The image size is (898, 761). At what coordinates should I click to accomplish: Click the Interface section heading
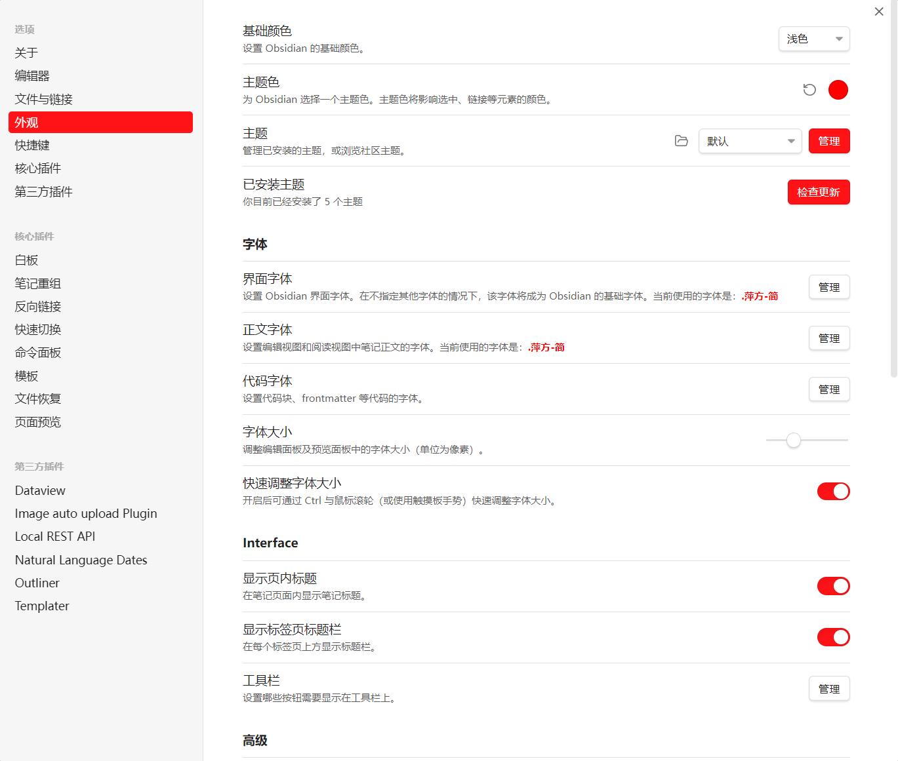coord(270,543)
